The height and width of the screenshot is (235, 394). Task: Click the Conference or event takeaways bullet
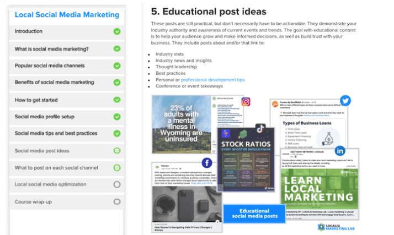click(x=189, y=86)
